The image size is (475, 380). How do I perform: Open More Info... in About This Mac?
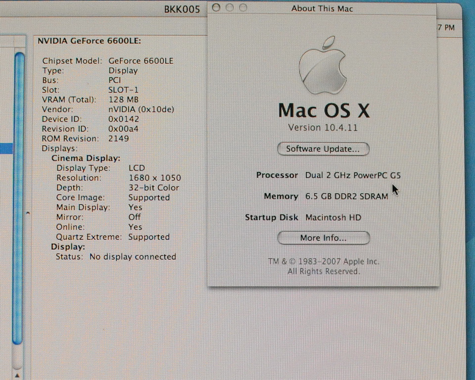(324, 238)
